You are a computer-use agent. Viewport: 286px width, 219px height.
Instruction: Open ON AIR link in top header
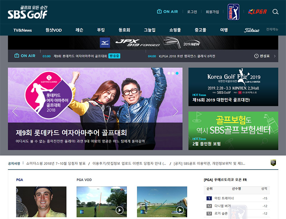click(x=167, y=12)
